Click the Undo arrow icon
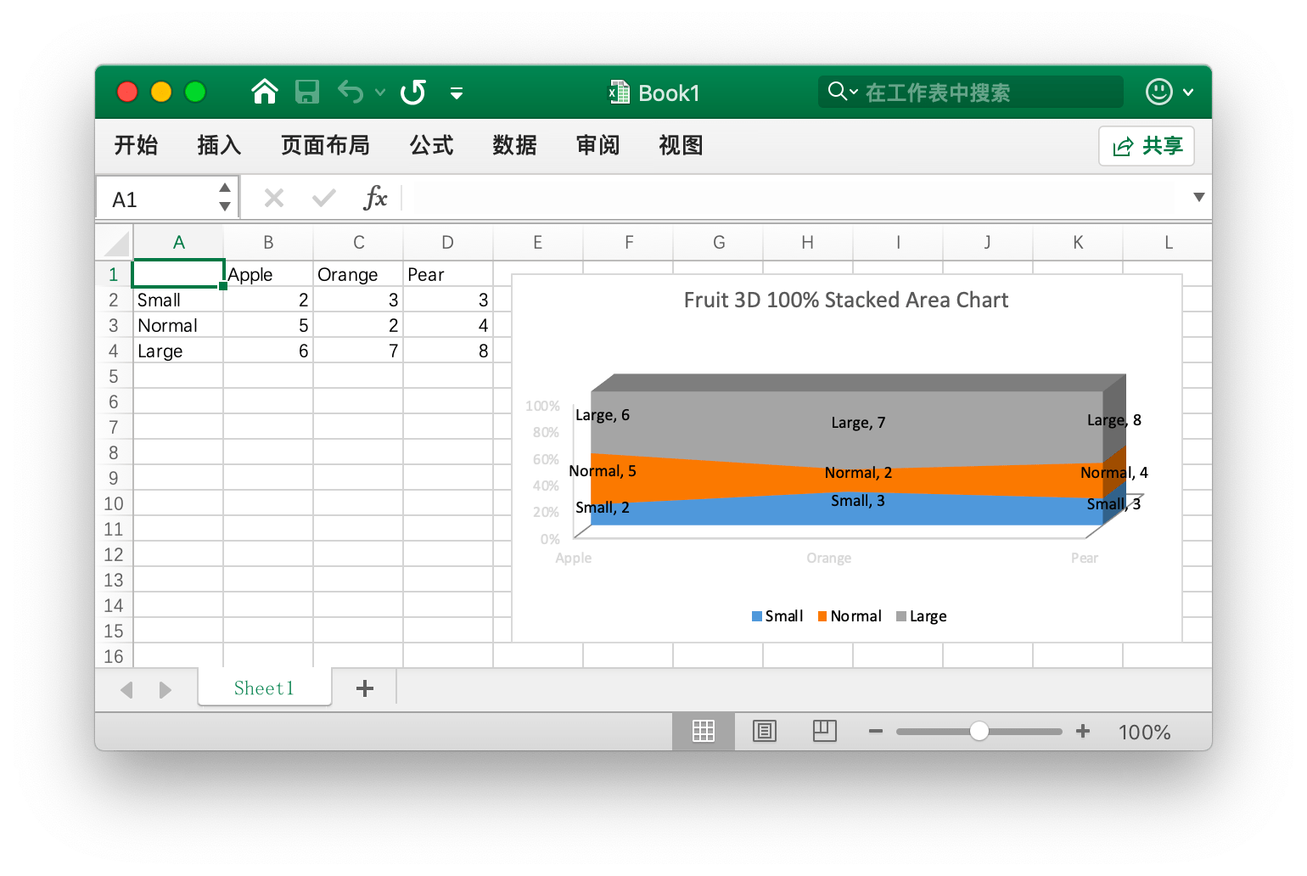 (351, 92)
